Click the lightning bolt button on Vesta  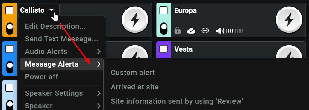point(289,53)
